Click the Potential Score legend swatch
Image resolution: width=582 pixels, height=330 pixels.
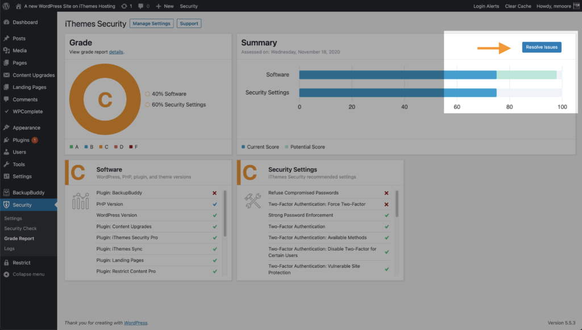click(286, 147)
